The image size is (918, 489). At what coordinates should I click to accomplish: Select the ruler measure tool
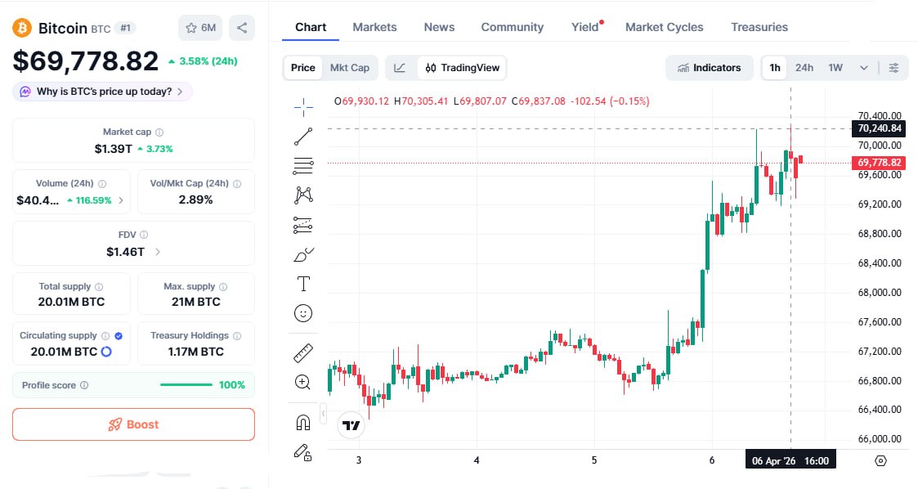(x=303, y=353)
